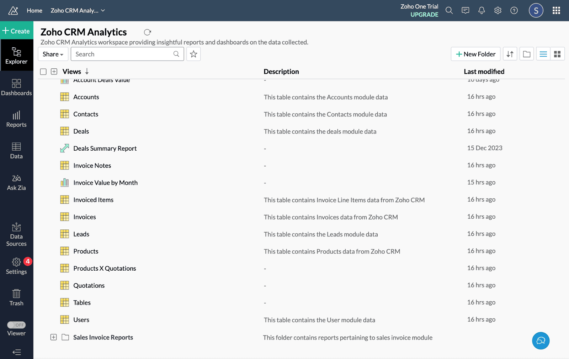
Task: Refresh the workspace with the reload icon
Action: point(147,32)
